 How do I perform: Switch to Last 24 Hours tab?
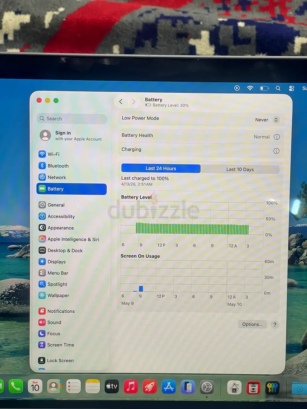pyautogui.click(x=161, y=169)
